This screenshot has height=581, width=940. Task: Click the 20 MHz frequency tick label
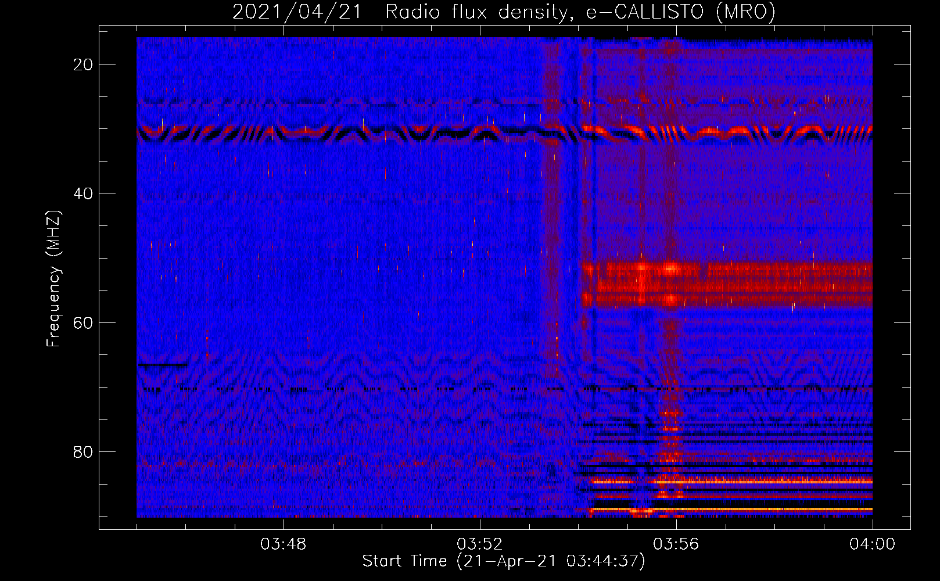(83, 64)
